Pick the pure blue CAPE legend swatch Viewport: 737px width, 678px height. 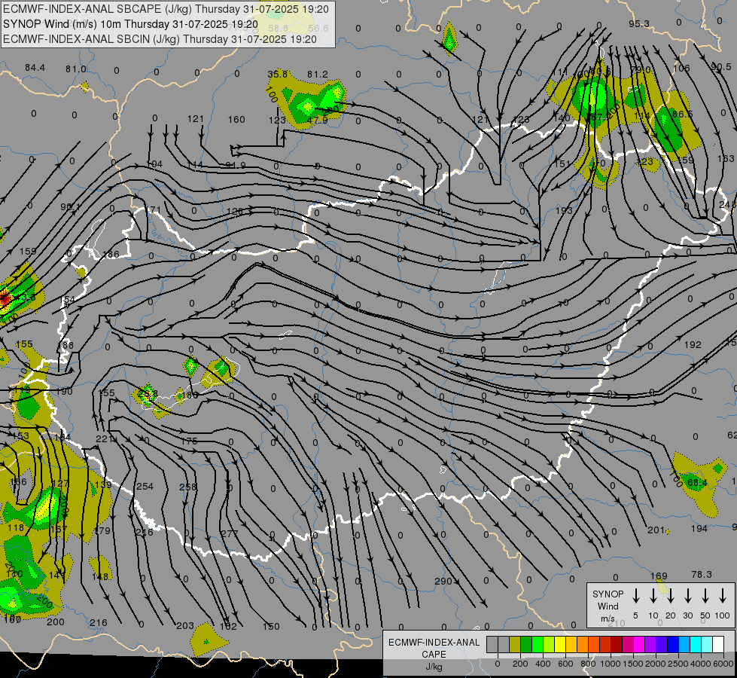(x=673, y=644)
